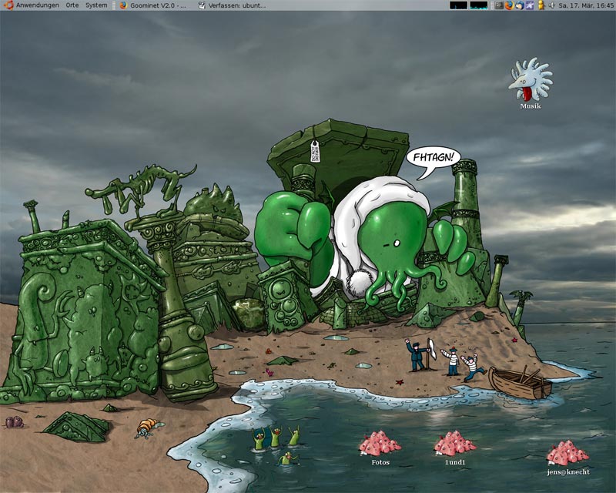This screenshot has width=616, height=493.
Task: Click the purple star launcher icon
Action: pos(530,5)
